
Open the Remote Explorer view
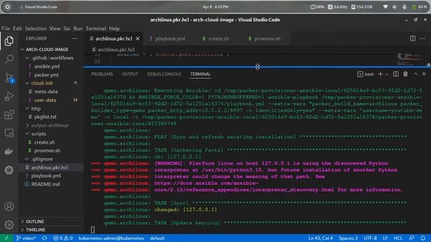pyautogui.click(x=9, y=133)
